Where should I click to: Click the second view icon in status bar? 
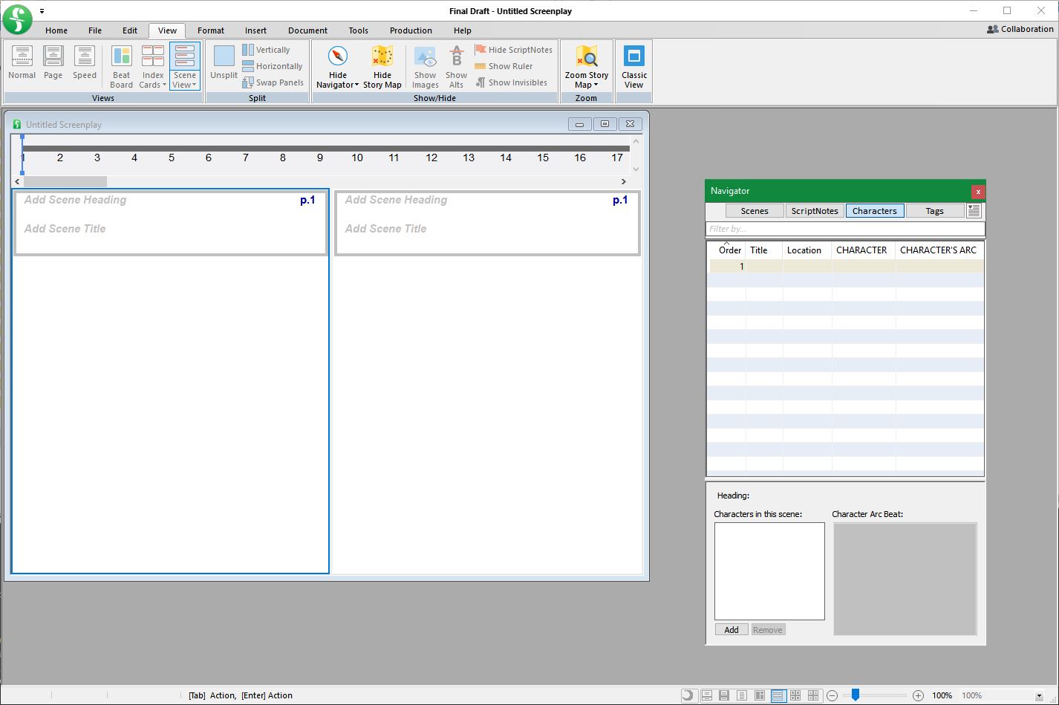pos(724,695)
